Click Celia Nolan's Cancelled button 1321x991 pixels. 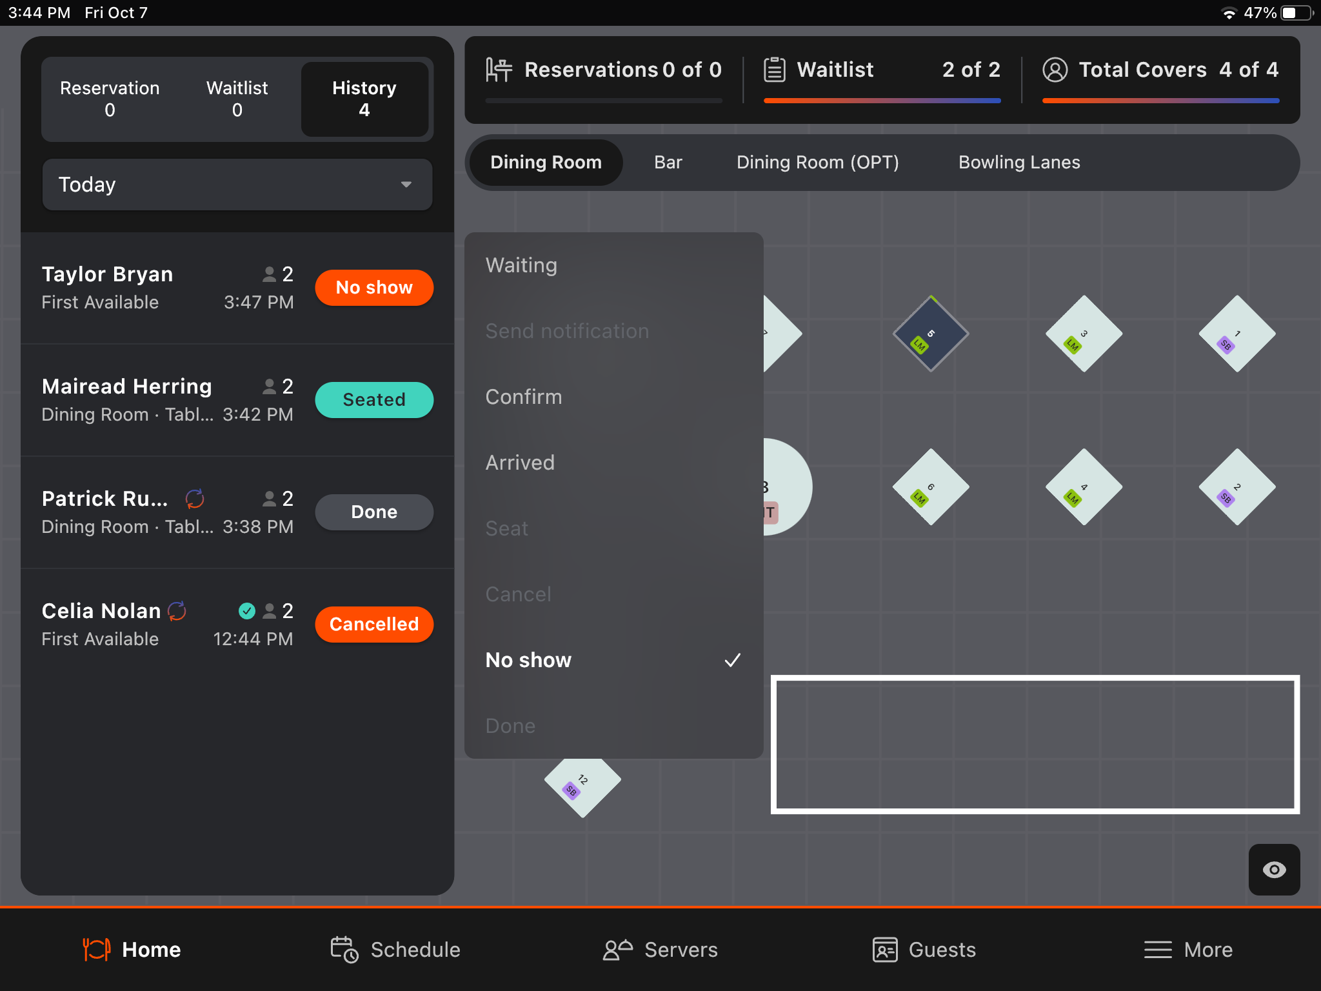pos(373,624)
